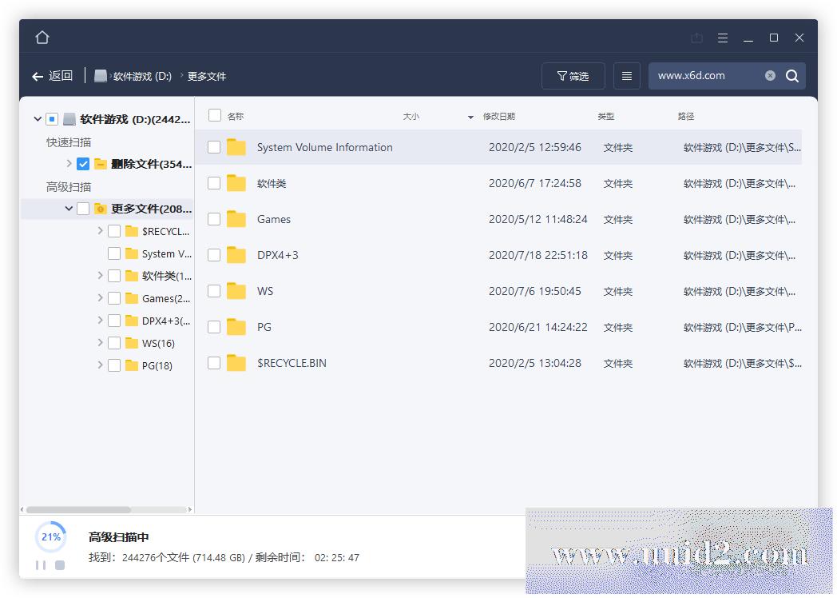The width and height of the screenshot is (837, 598).
Task: Tick the select-all checkbox in the list header
Action: click(x=214, y=115)
